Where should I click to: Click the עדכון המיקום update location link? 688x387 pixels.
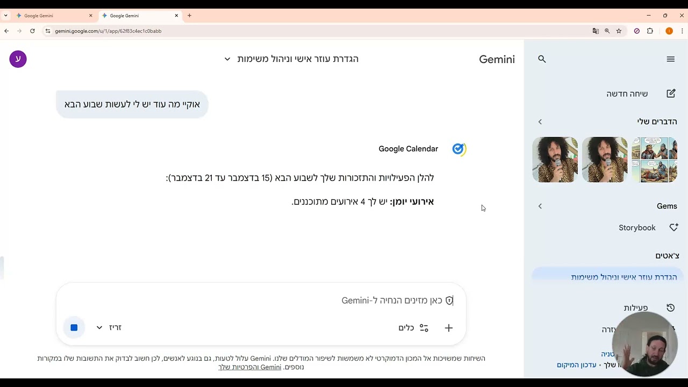point(577,365)
